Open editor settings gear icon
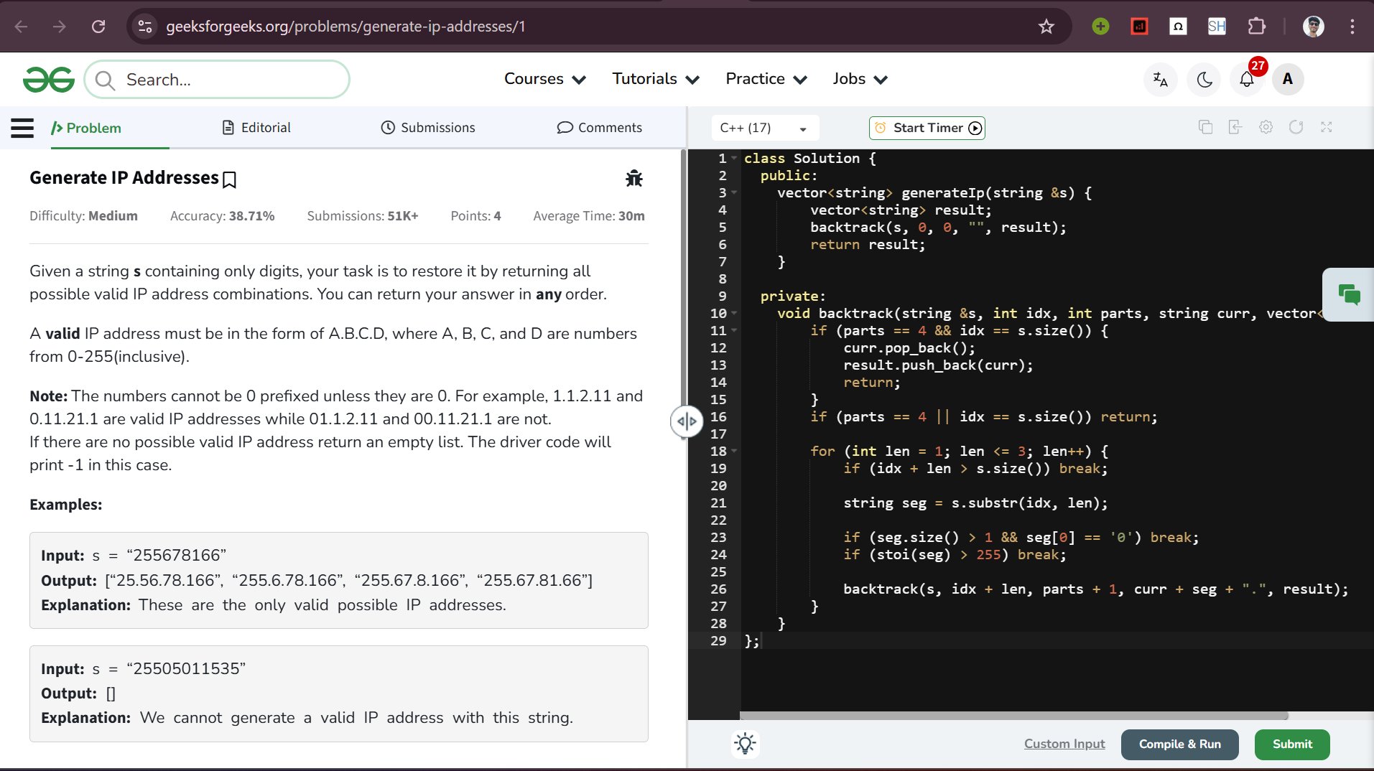1374x771 pixels. coord(1266,127)
